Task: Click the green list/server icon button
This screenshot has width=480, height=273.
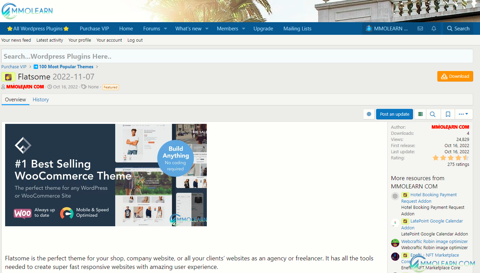Action: click(421, 114)
